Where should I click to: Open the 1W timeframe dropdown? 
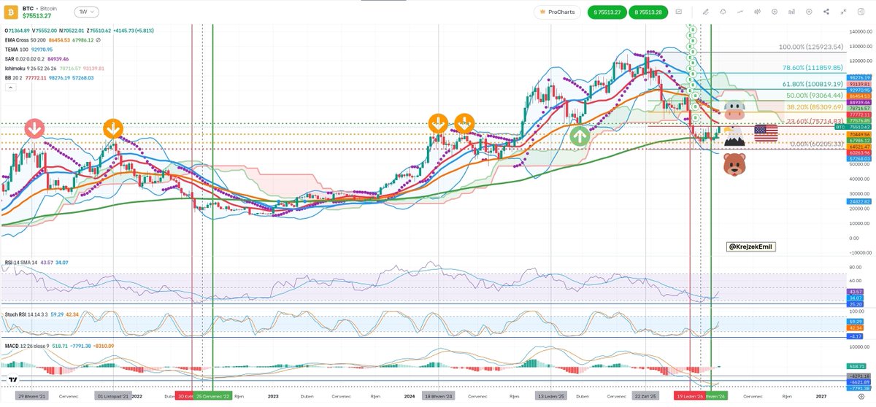pyautogui.click(x=87, y=12)
